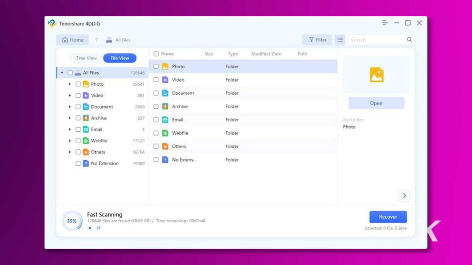Click Photo folder icon in file list
Screen dimensions: 472x265
(x=165, y=67)
